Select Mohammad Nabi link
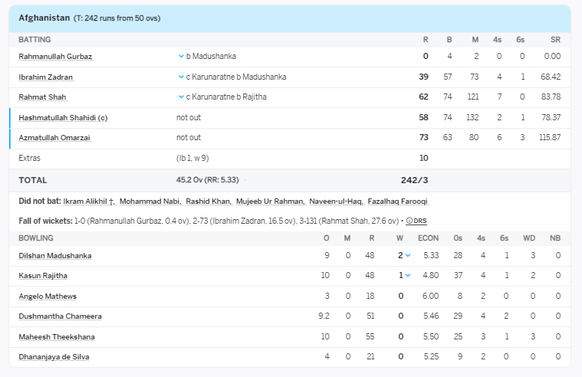 point(150,202)
